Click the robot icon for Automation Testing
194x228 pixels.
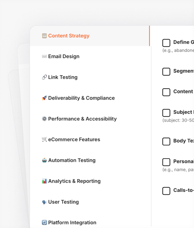click(44, 160)
